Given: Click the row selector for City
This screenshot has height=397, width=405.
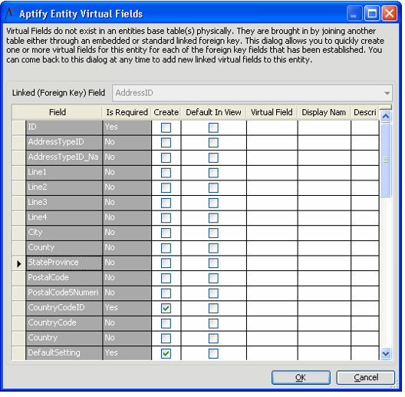Looking at the screenshot, I should 19,233.
